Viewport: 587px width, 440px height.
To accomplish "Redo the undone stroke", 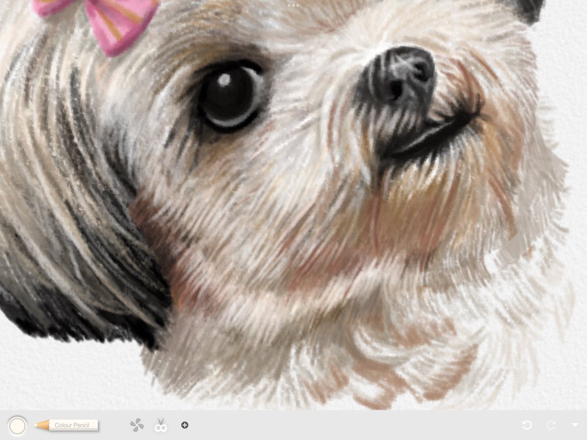I will pyautogui.click(x=551, y=425).
